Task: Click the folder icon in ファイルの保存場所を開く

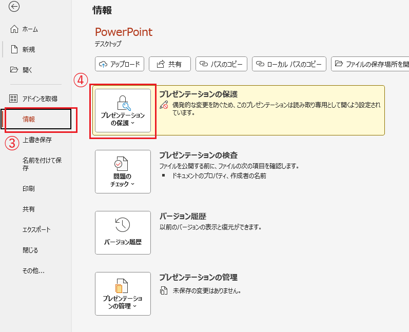Action: click(339, 64)
